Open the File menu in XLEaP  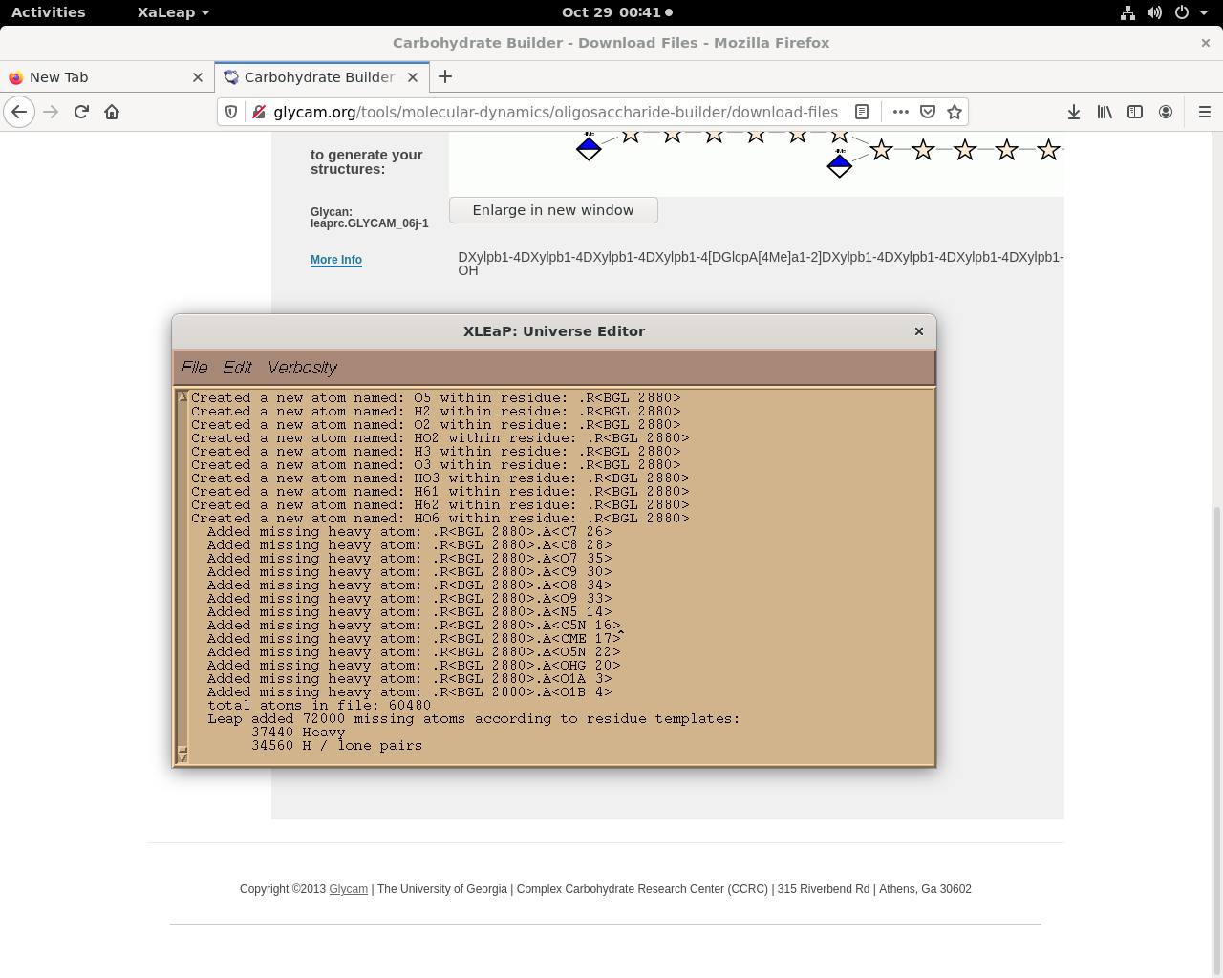pyautogui.click(x=194, y=368)
